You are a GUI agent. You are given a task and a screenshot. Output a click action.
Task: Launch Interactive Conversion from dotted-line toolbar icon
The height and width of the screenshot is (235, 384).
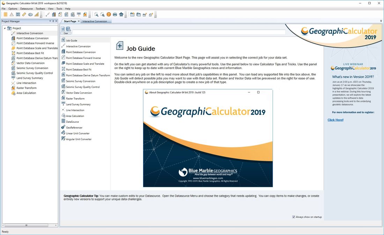click(x=47, y=14)
